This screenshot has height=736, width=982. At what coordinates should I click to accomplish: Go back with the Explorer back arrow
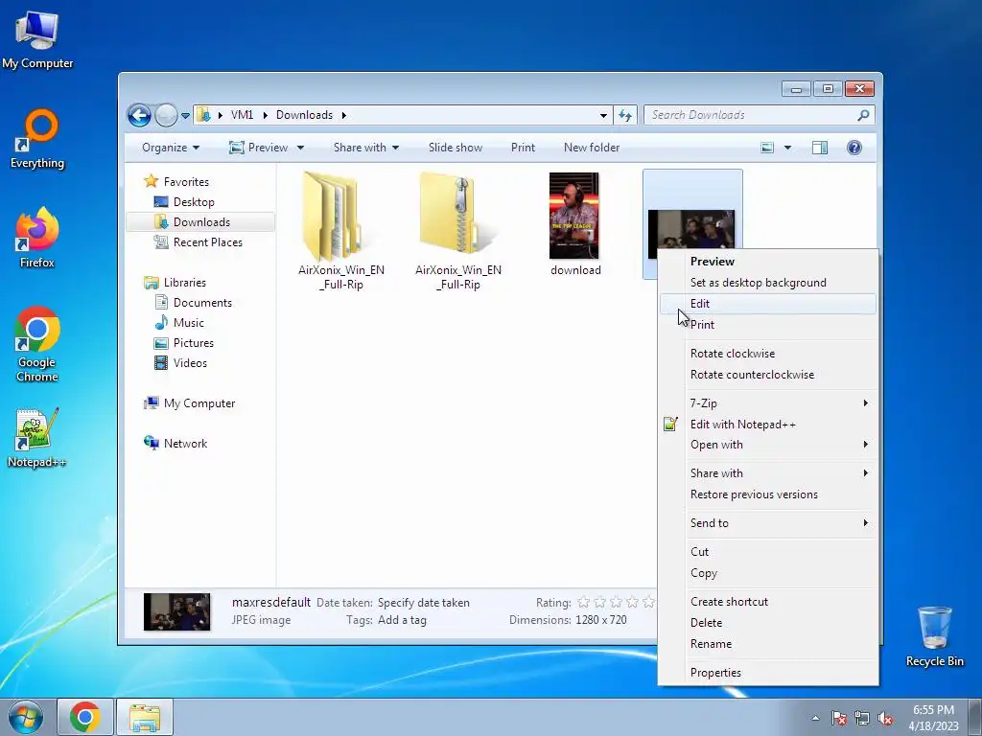[x=139, y=115]
